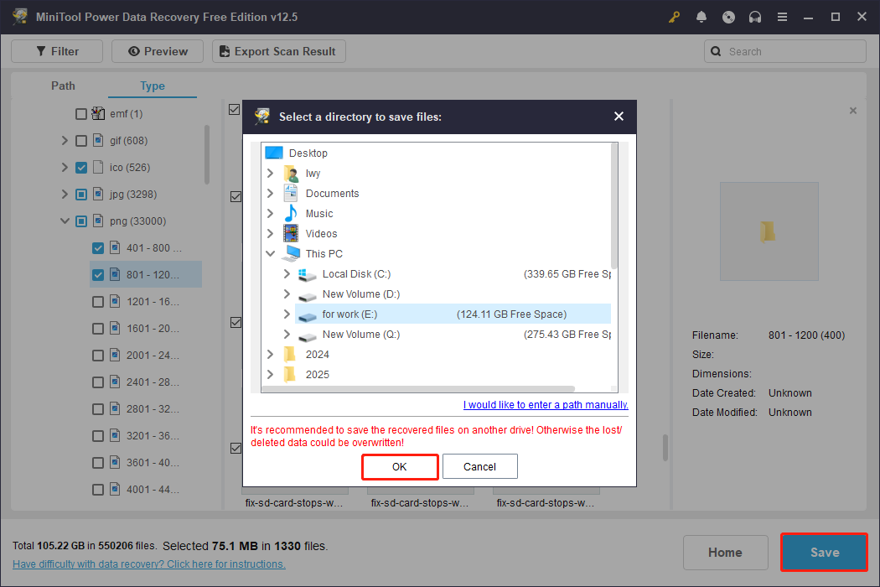The width and height of the screenshot is (880, 587).
Task: Expand the 2025 folder node
Action: (271, 374)
